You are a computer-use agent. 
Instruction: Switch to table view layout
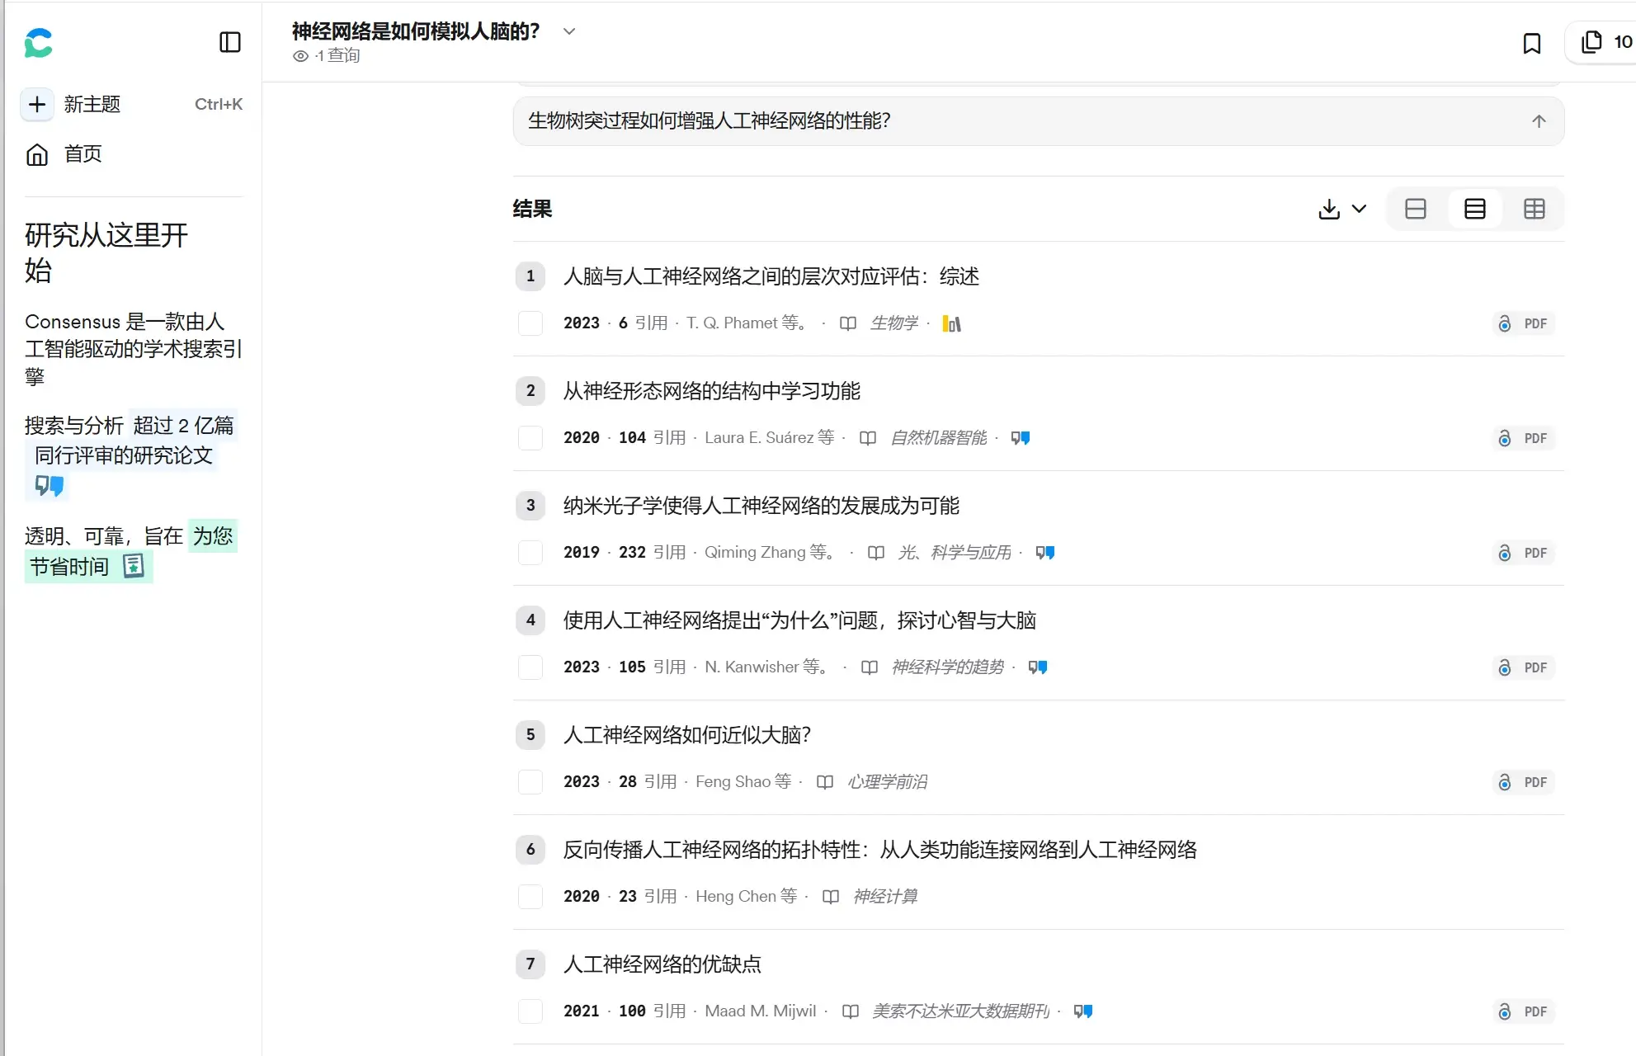pyautogui.click(x=1534, y=210)
